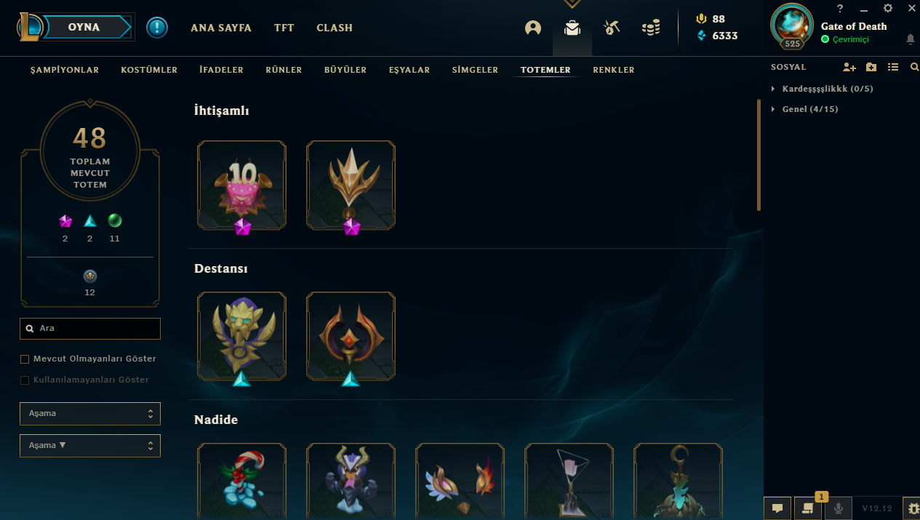Click the totem list vertical scrollbar
The width and height of the screenshot is (920, 520).
(759, 155)
